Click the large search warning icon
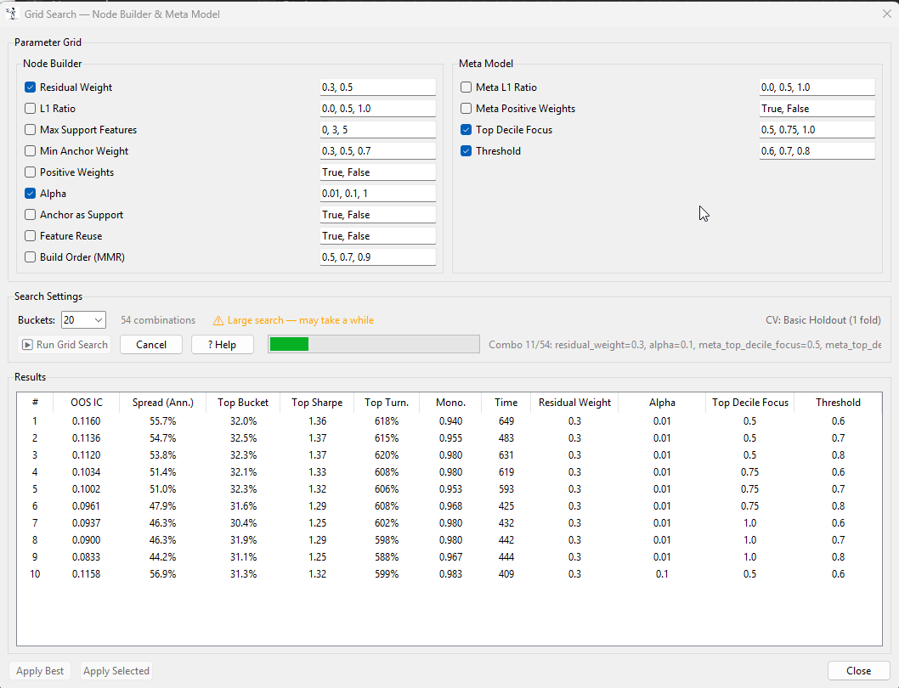Image resolution: width=899 pixels, height=688 pixels. pos(218,320)
